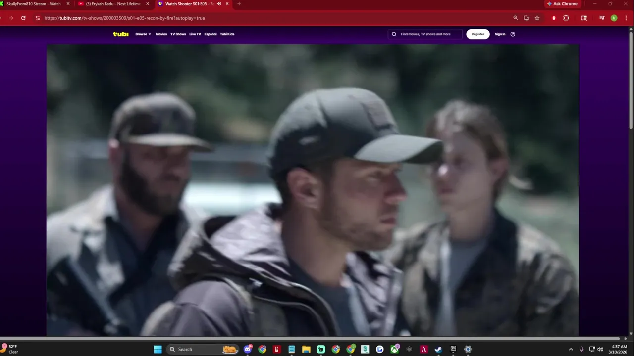Reload the page

(x=23, y=18)
